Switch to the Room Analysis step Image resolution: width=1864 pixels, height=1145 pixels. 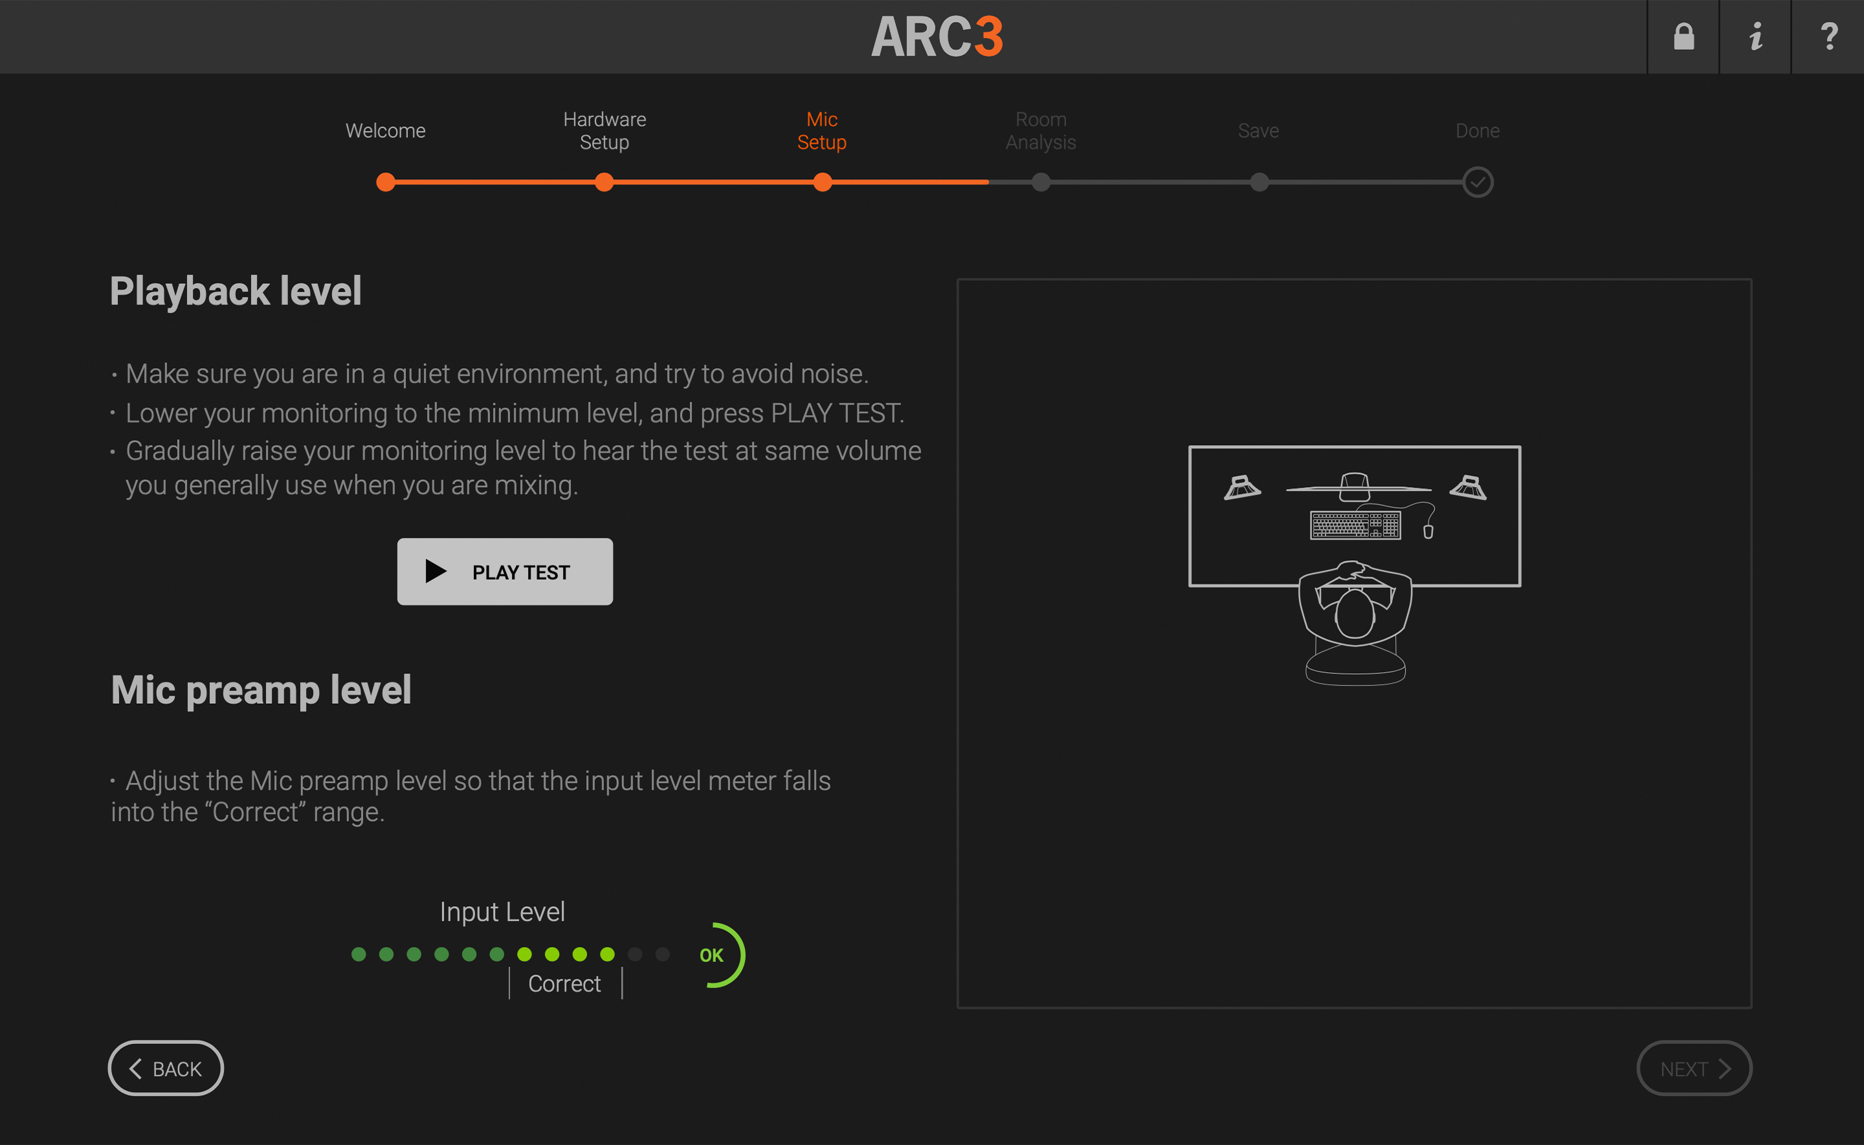(1041, 130)
